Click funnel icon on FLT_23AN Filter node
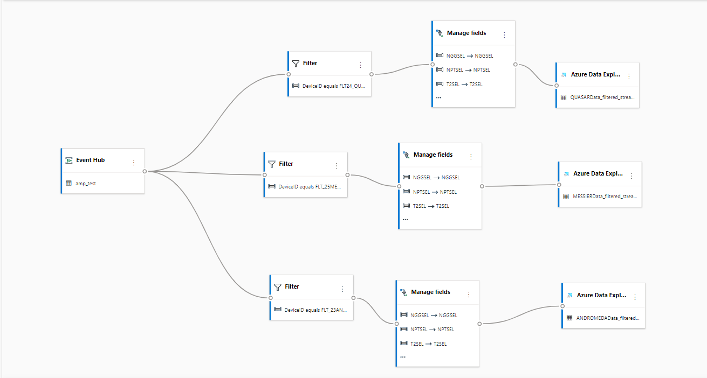Screen dimensions: 707x378 278,287
